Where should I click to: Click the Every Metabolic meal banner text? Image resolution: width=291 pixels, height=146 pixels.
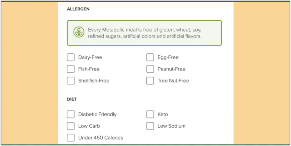[145, 33]
